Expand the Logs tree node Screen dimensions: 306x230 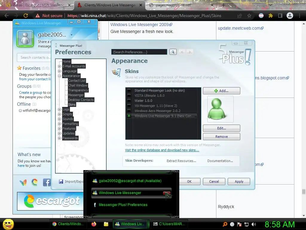pos(59,109)
